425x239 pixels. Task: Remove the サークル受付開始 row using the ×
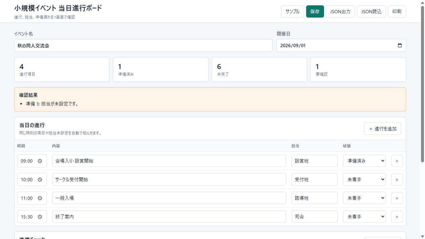point(397,180)
